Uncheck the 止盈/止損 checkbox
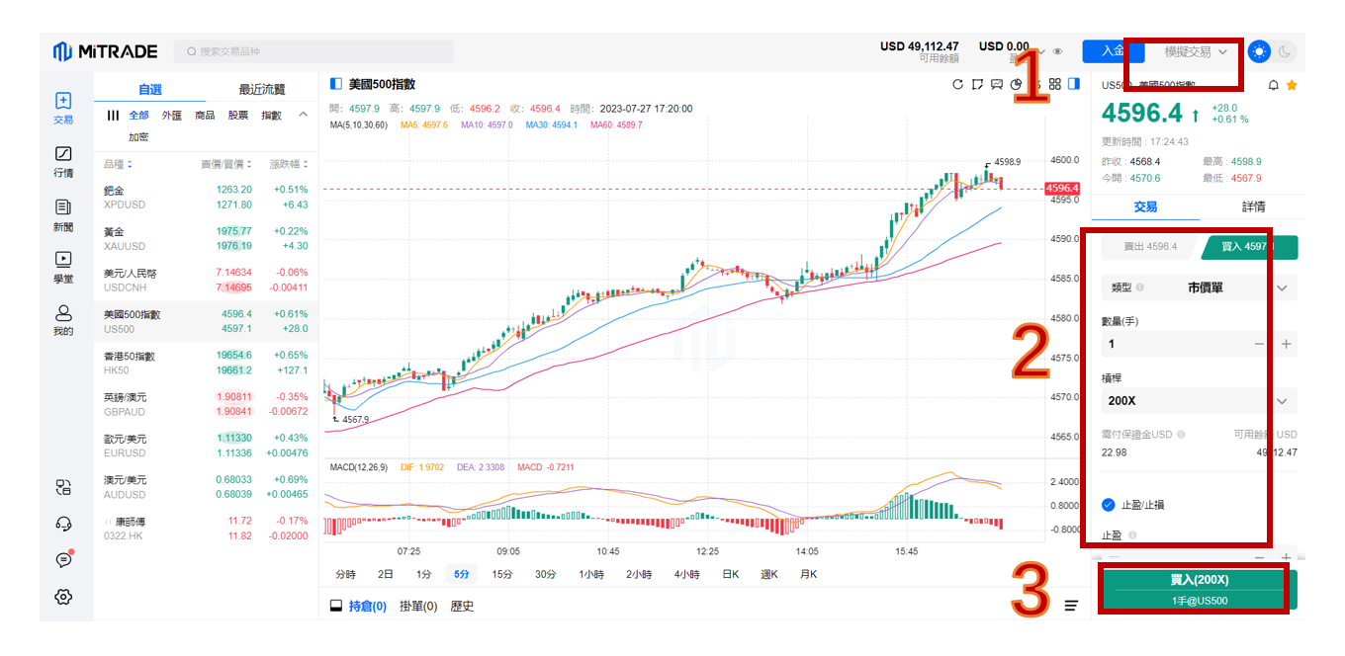This screenshot has width=1345, height=656. point(1109,505)
